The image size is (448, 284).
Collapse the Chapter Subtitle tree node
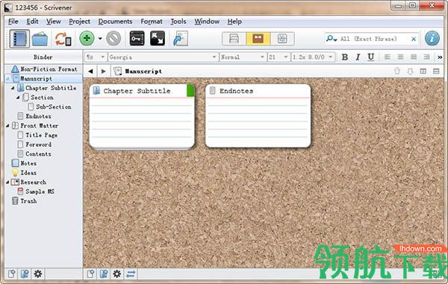(x=13, y=88)
